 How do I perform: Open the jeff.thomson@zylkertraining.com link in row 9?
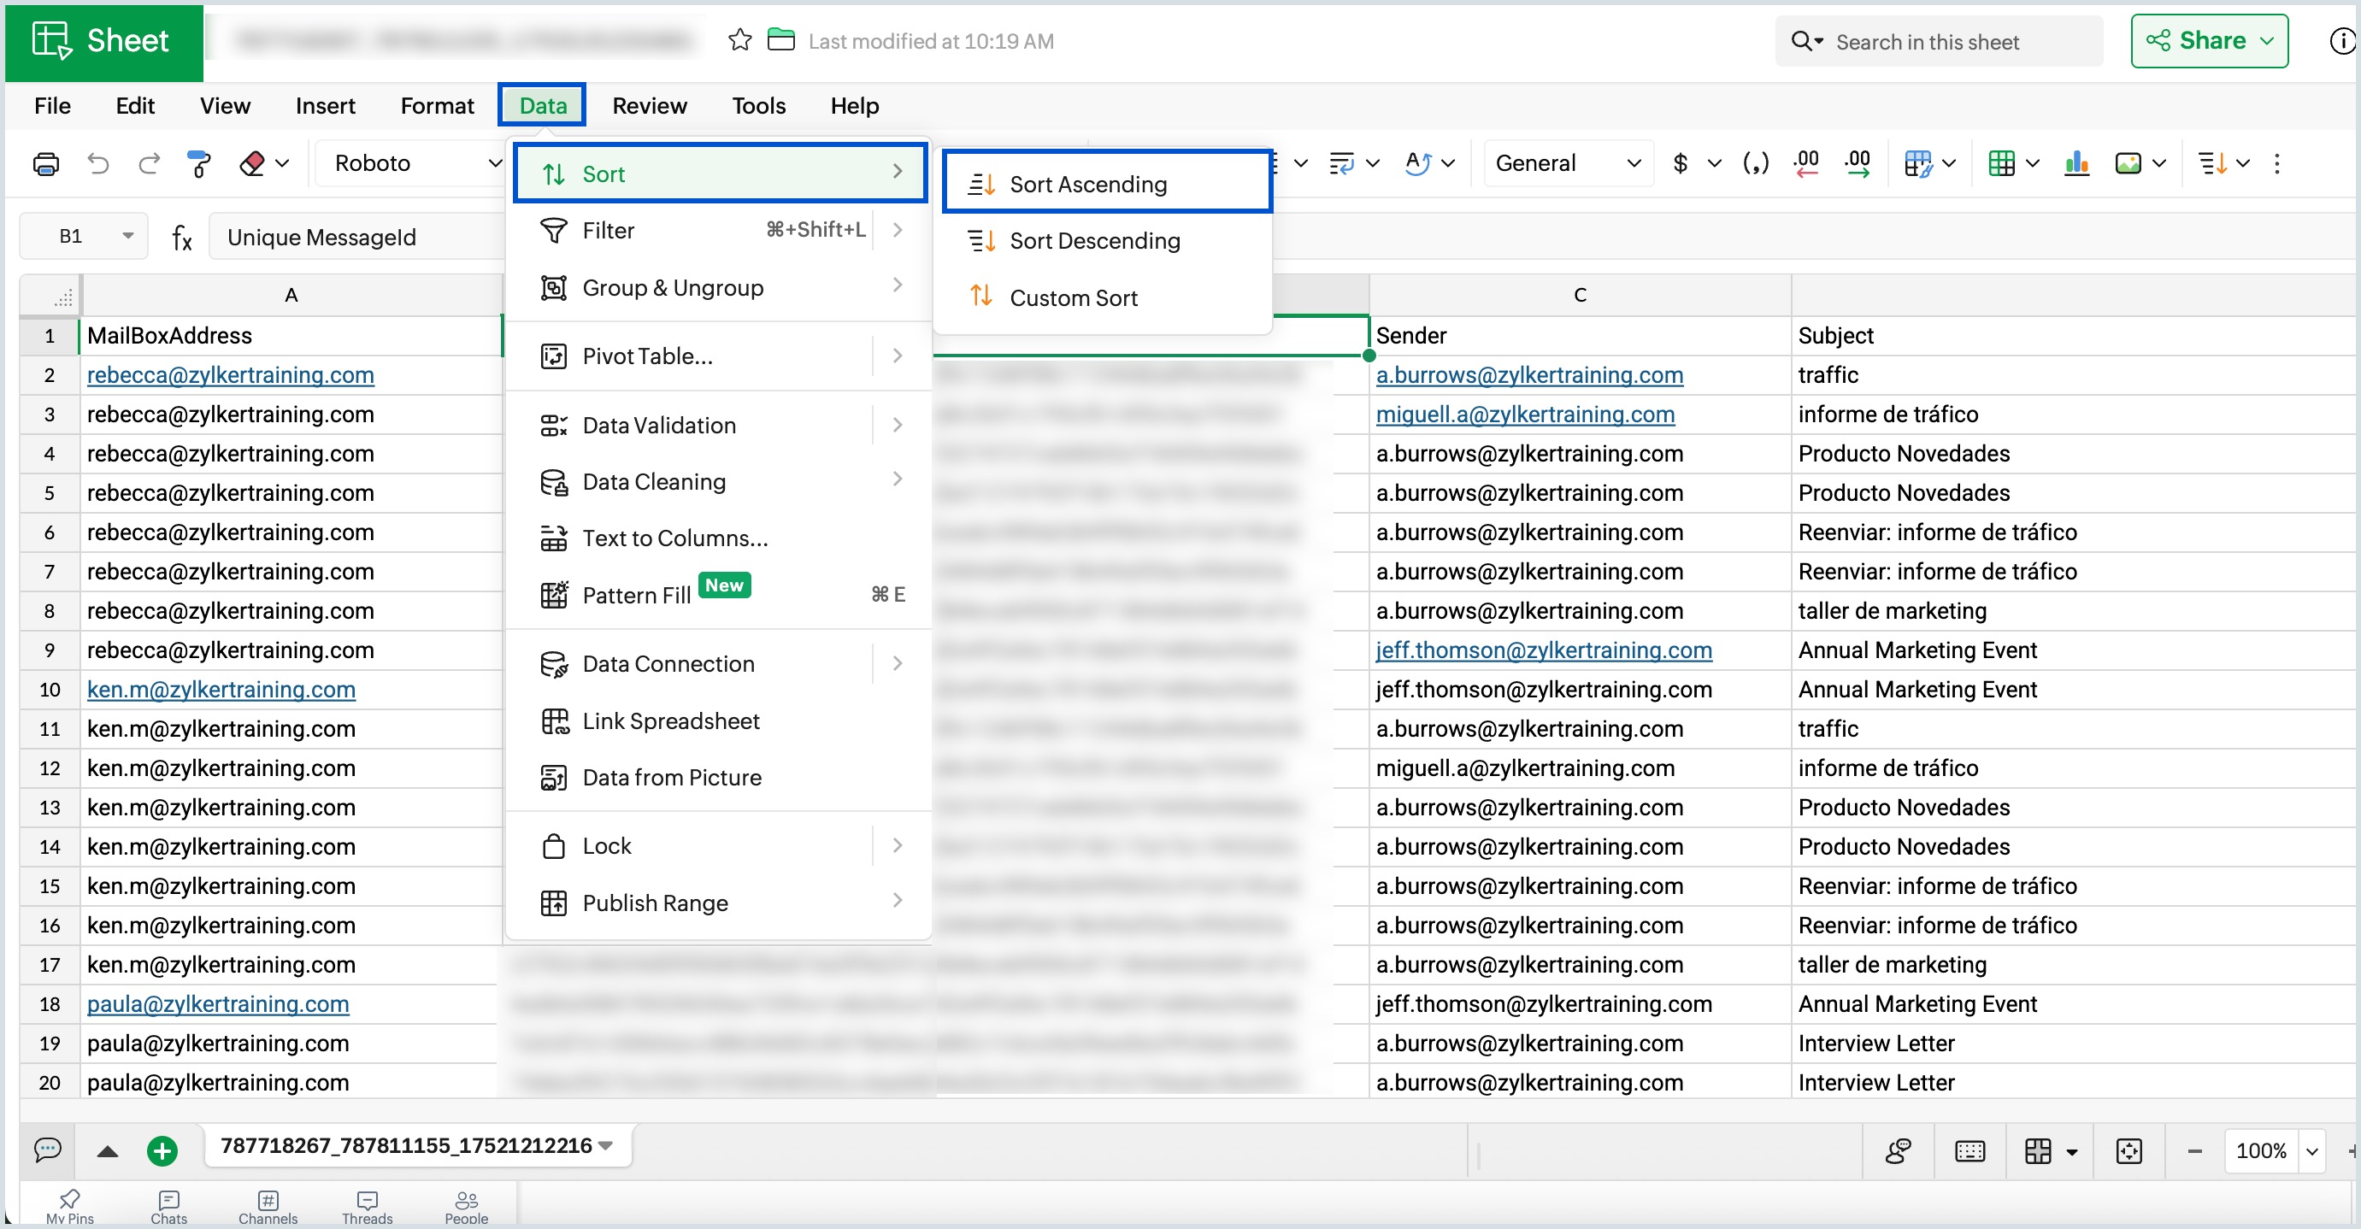(1543, 650)
